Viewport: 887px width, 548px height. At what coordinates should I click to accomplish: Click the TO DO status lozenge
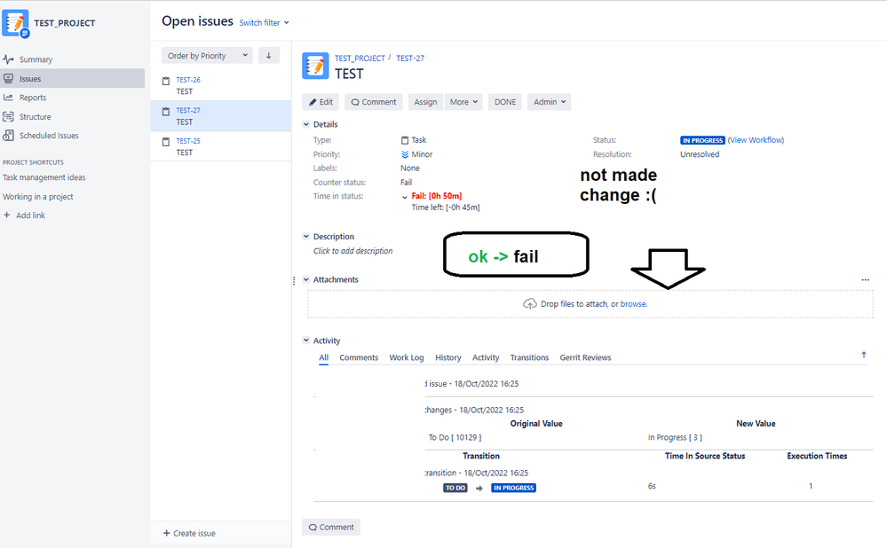pyautogui.click(x=455, y=488)
